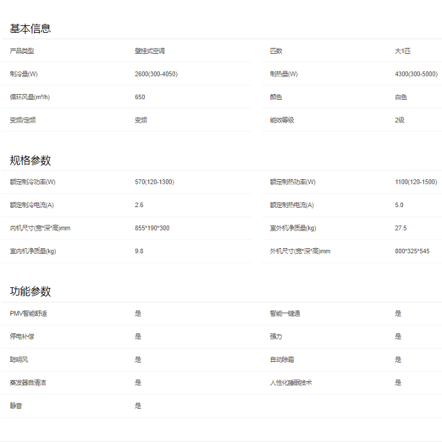Click the 大1匹 value
The height and width of the screenshot is (442, 442).
402,51
